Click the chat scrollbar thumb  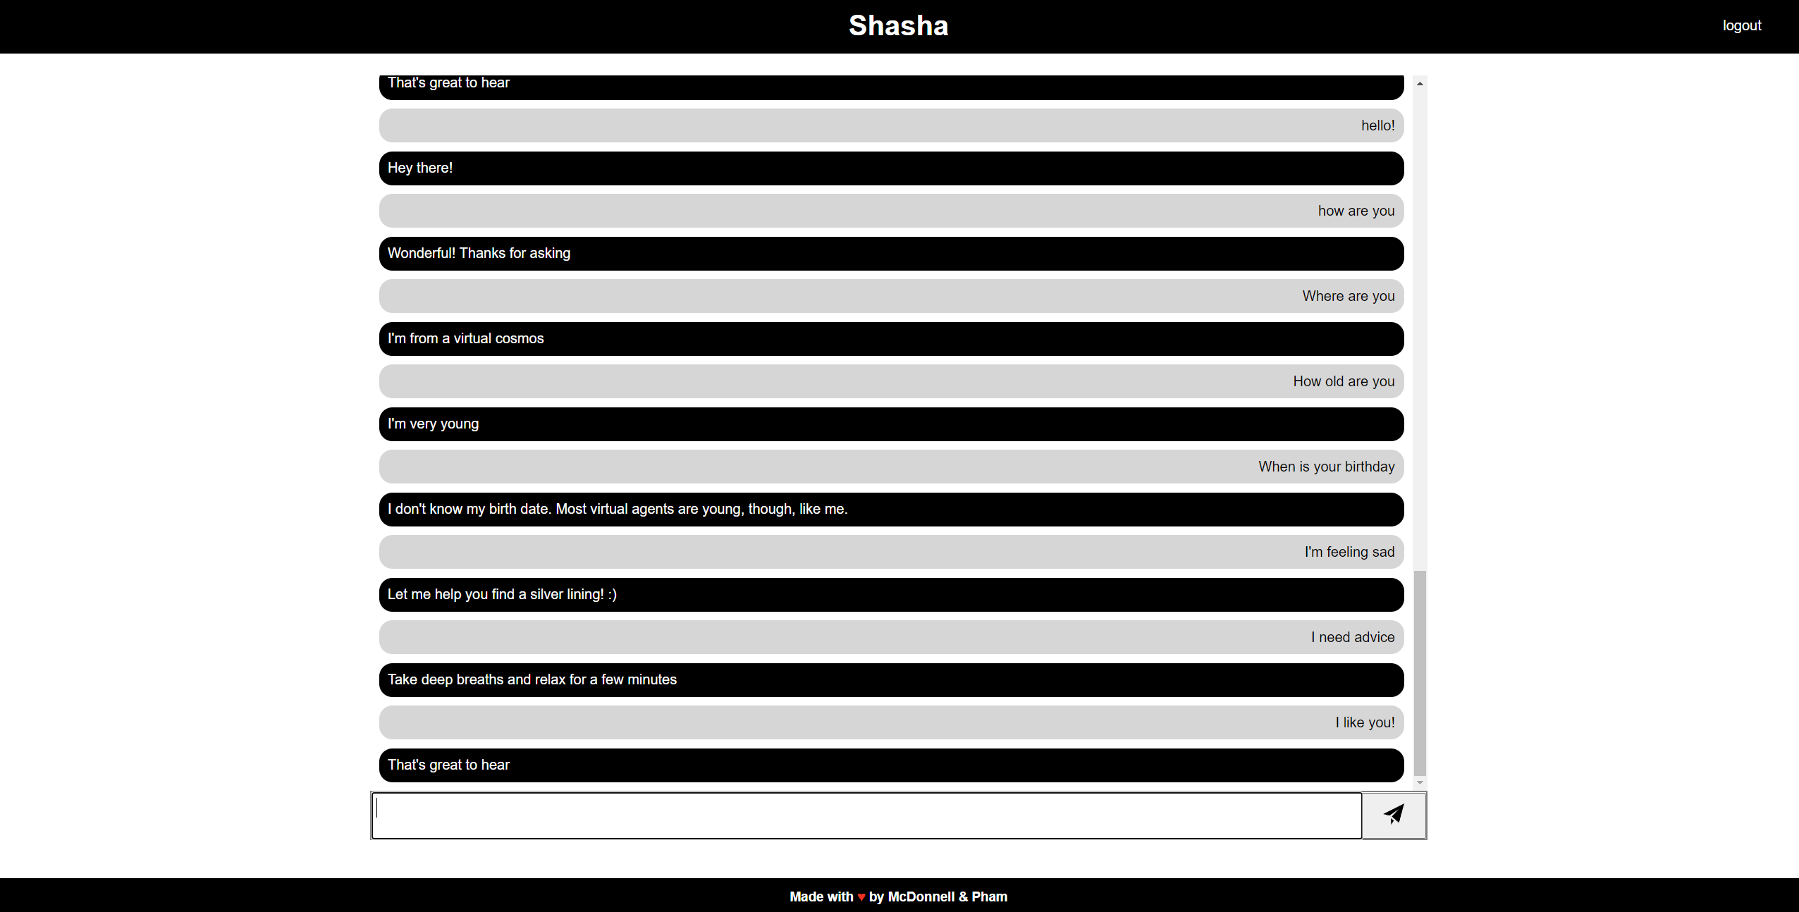click(x=1420, y=672)
